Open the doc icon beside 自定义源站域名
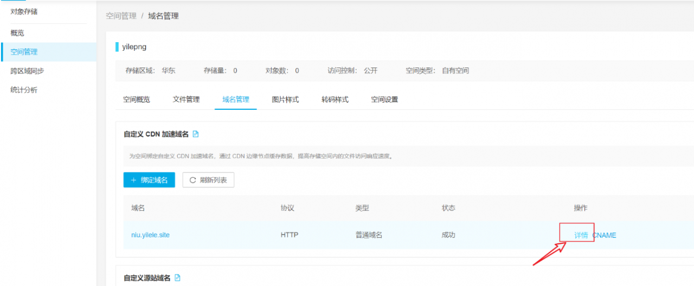 (x=177, y=277)
